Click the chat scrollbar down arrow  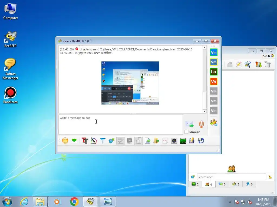click(x=205, y=111)
